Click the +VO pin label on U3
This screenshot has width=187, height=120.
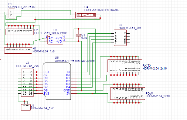click(59, 38)
